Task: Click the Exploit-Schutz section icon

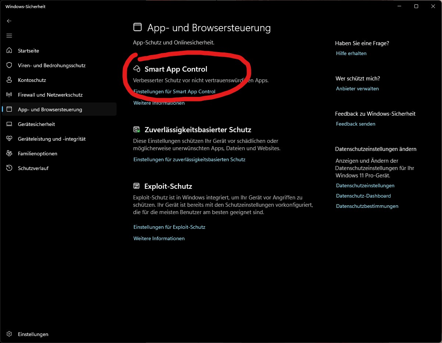Action: 137,186
